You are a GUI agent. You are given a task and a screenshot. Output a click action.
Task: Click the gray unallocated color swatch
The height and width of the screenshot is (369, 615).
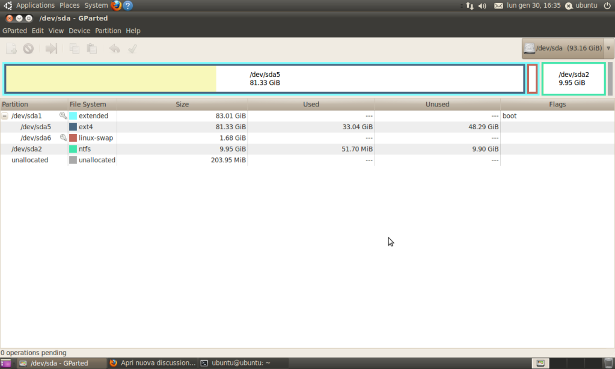tap(73, 160)
